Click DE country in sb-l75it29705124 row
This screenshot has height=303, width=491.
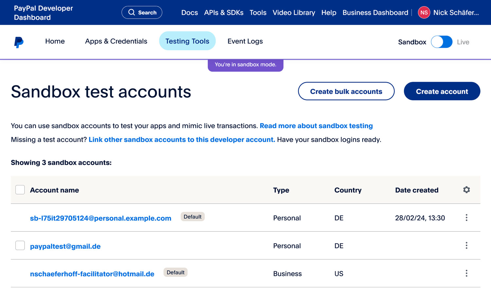point(339,218)
